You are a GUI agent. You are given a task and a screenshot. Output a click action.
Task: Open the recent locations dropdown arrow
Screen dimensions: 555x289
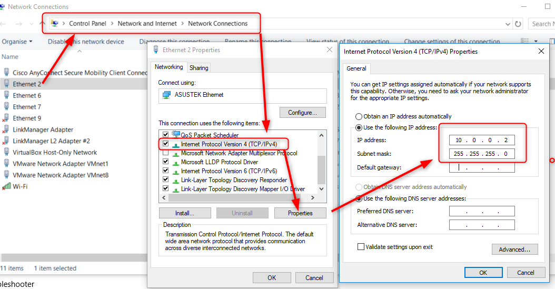point(31,24)
